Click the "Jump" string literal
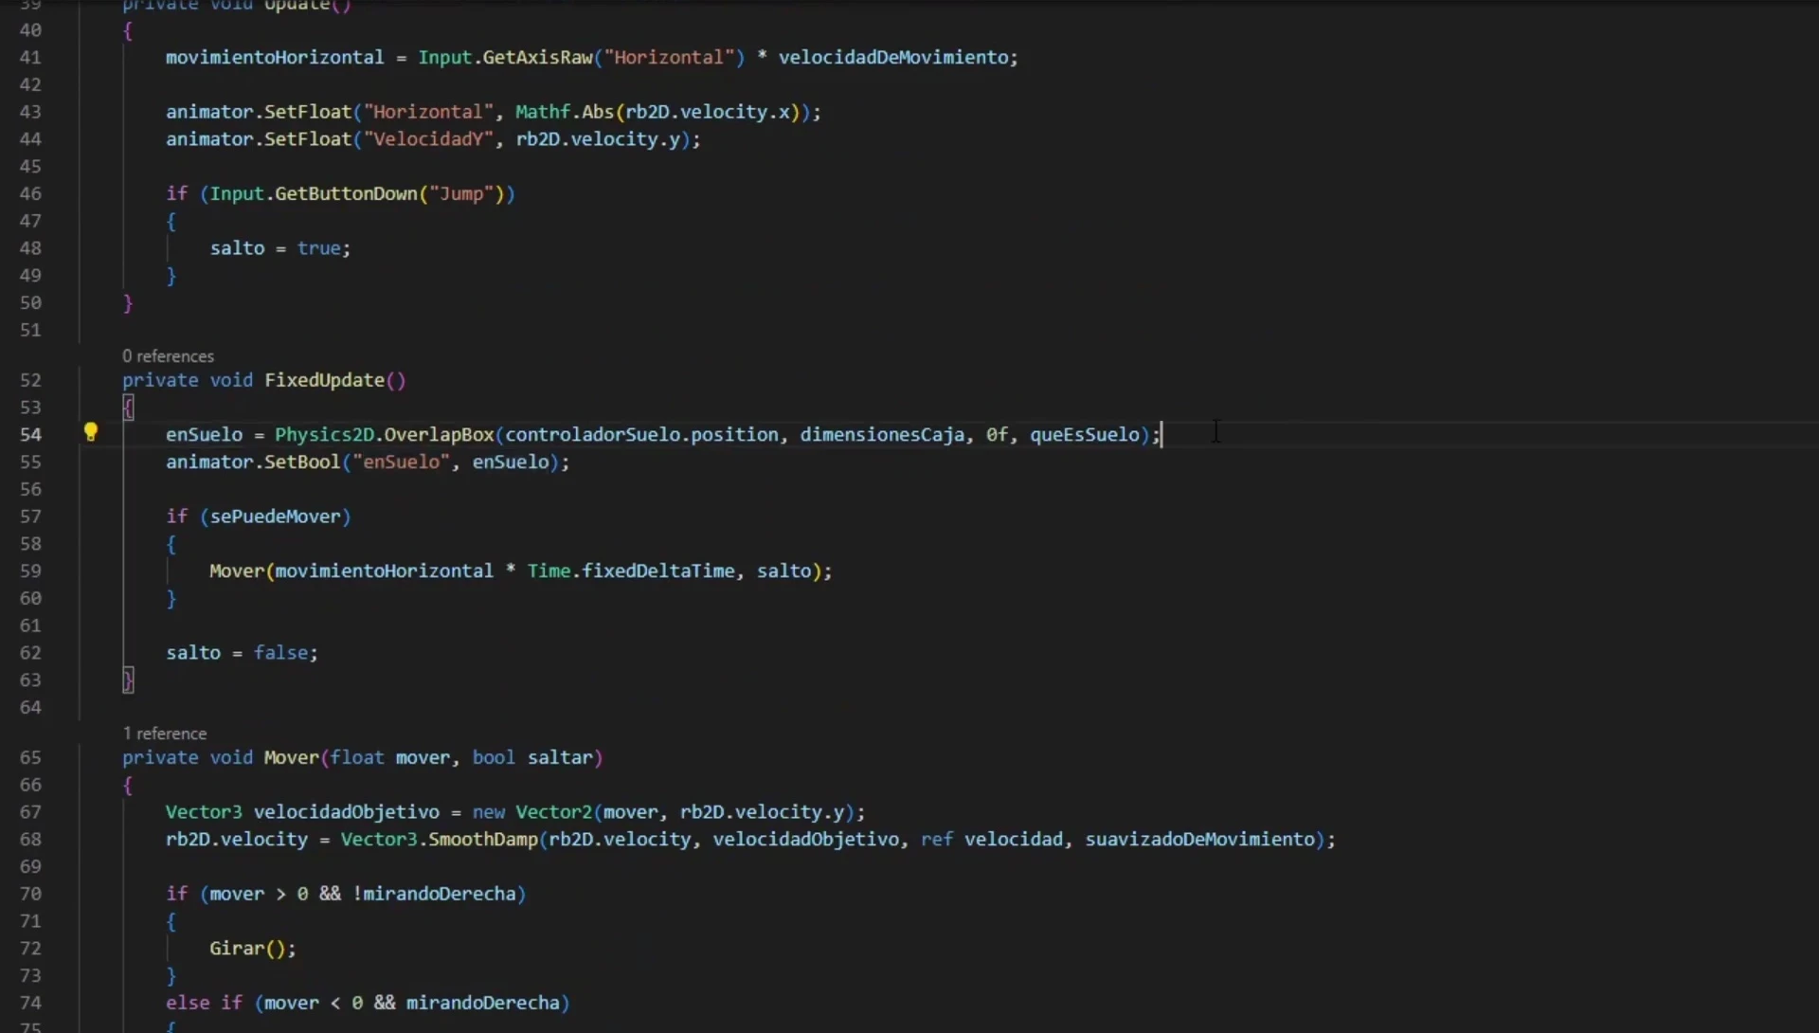1819x1033 pixels. coord(460,193)
